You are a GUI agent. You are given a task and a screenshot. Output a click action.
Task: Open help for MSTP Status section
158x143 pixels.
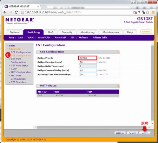tap(118, 86)
